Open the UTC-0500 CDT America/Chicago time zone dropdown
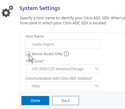Screen dimensions: 125x109 coord(63,69)
